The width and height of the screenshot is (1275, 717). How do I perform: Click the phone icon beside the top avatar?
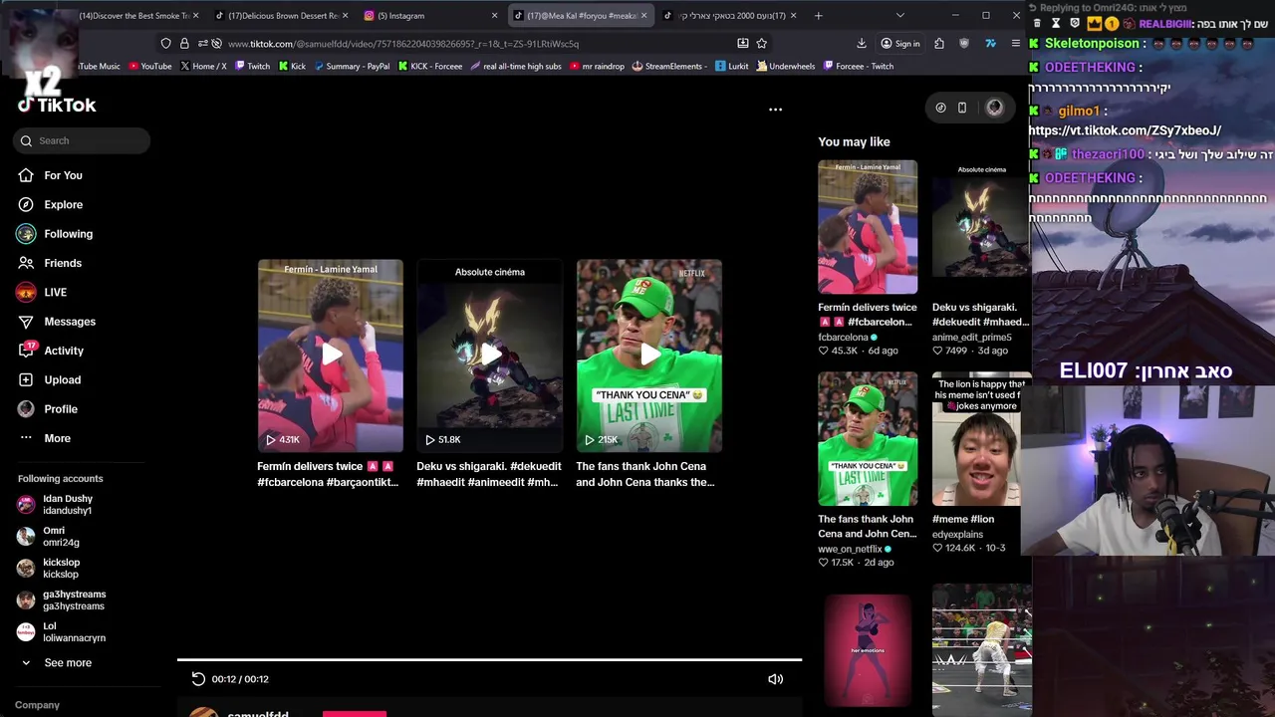962,108
